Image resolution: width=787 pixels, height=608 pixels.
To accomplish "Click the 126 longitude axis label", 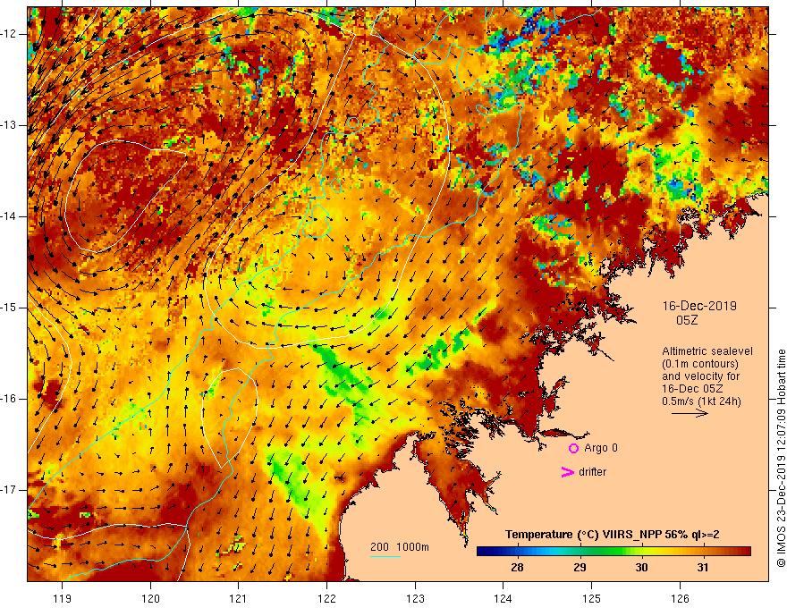I will tap(680, 598).
